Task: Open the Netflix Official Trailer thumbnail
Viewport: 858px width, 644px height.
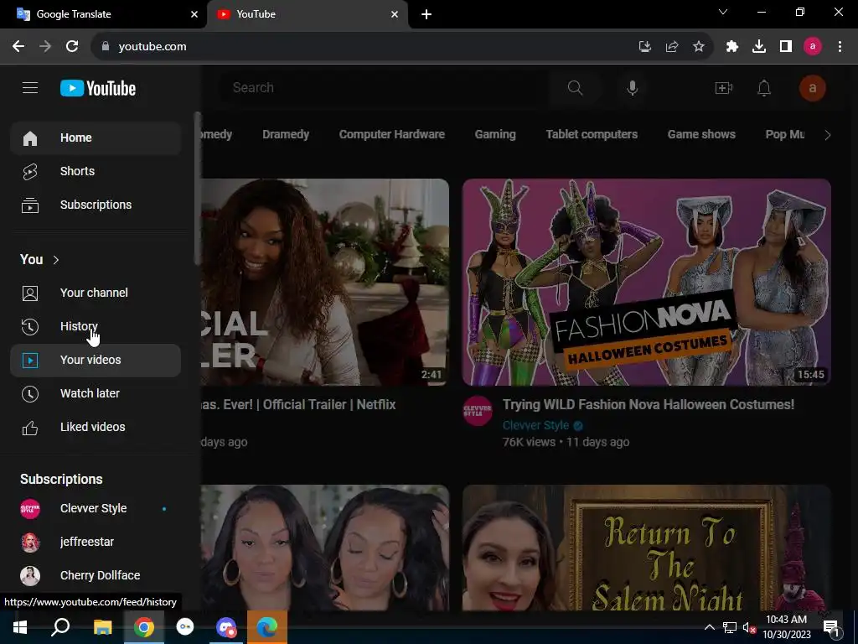Action: click(325, 282)
